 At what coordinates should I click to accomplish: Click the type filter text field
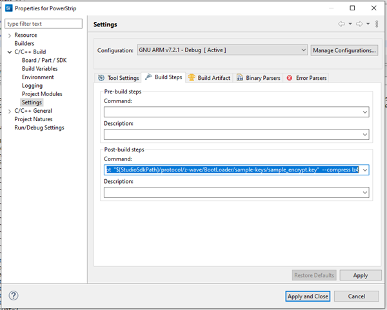tap(43, 24)
